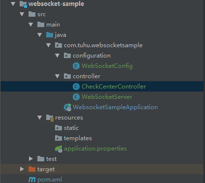Click the resources folder icon

[x=50, y=118]
